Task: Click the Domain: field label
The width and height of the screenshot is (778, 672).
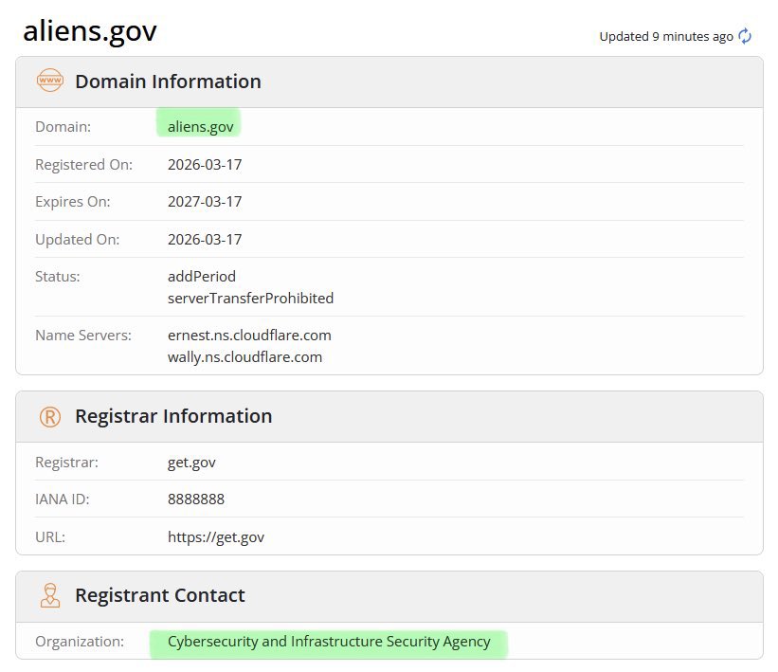Action: pyautogui.click(x=63, y=127)
